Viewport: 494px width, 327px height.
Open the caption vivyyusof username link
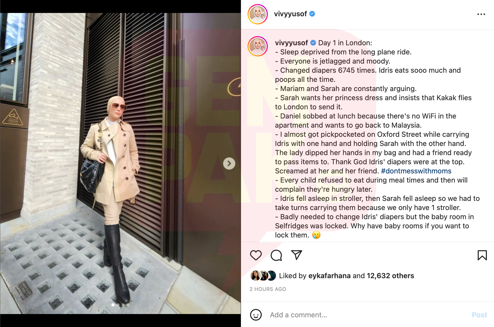(x=291, y=43)
